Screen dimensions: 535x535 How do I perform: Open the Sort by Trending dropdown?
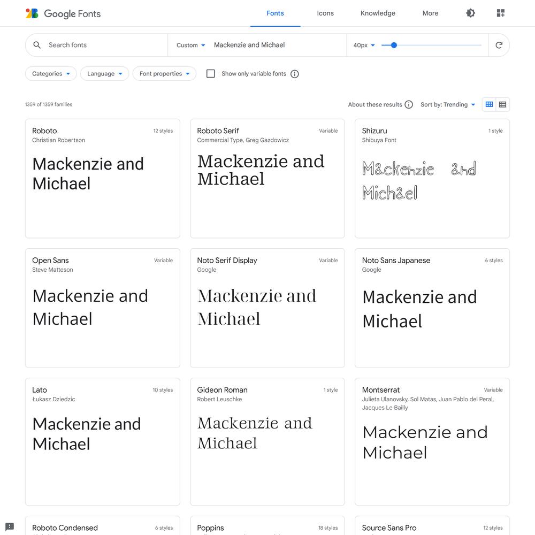pos(448,105)
